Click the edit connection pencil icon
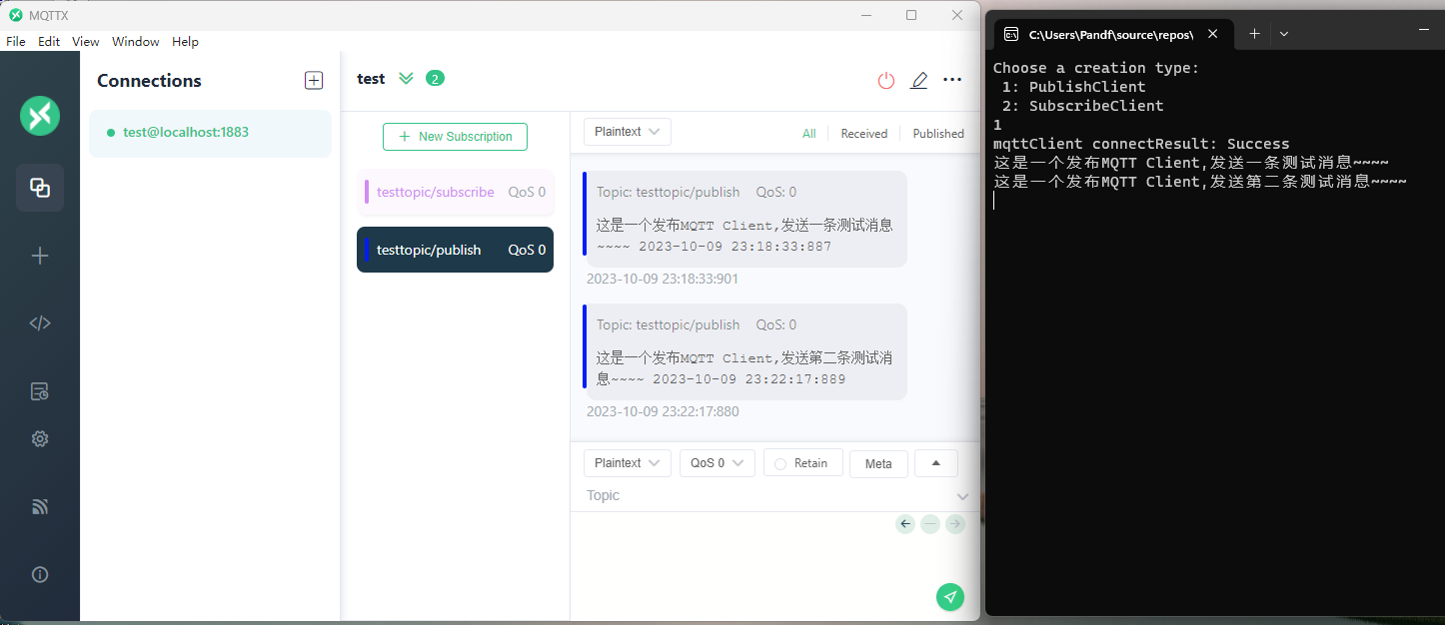Image resolution: width=1445 pixels, height=625 pixels. (x=918, y=80)
